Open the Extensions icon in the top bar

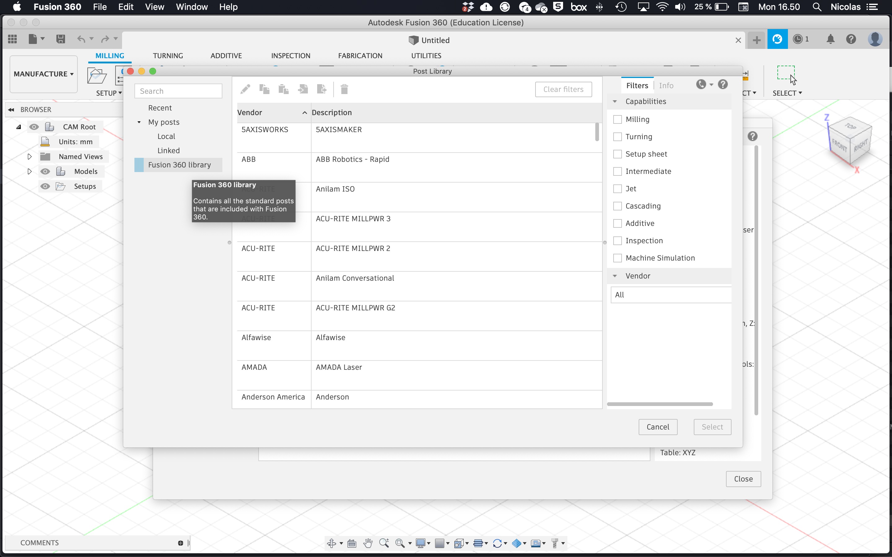coord(777,39)
